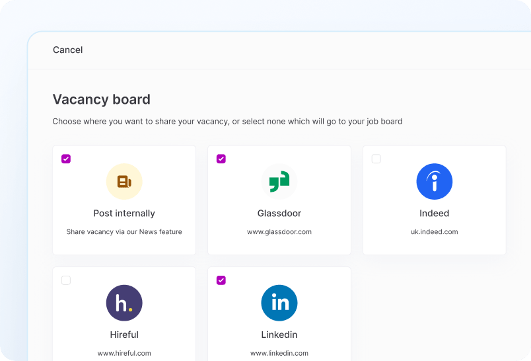The width and height of the screenshot is (531, 361).
Task: Click the Glassdoor logo icon
Action: [x=279, y=182]
